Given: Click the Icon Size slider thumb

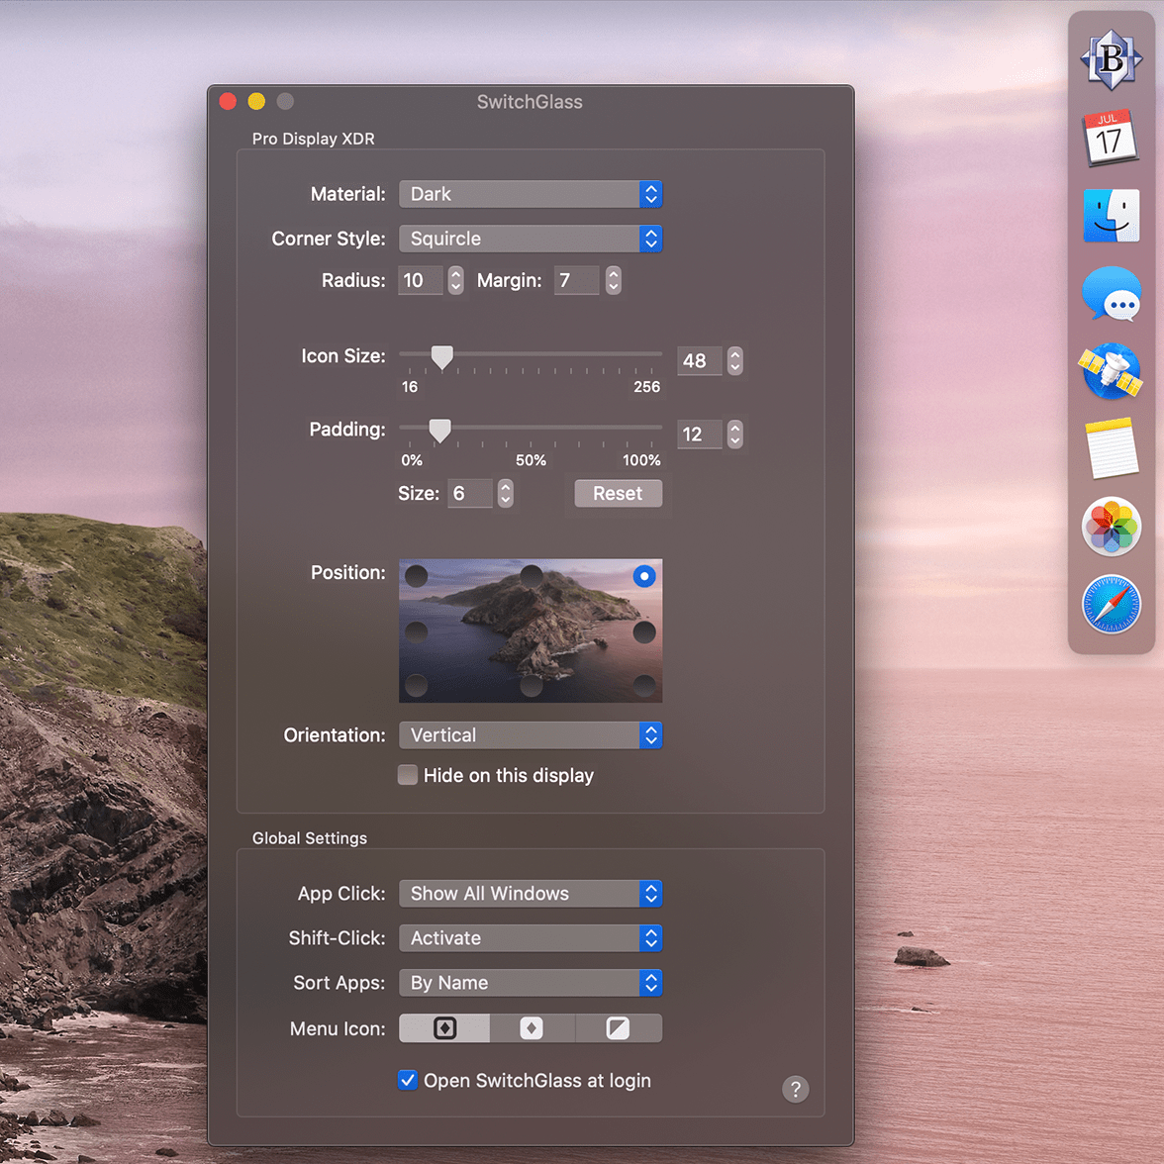Looking at the screenshot, I should pos(441,357).
